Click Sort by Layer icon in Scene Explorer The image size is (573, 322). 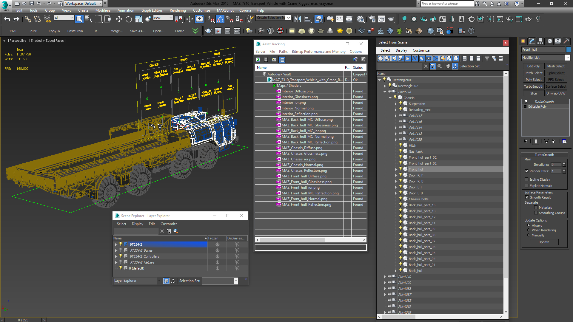click(x=166, y=281)
